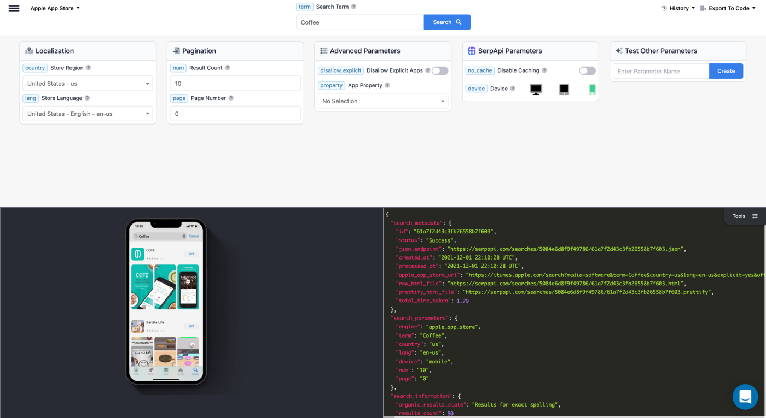
Task: Click the 'num' parameter tag
Action: click(178, 68)
